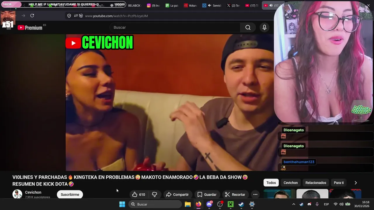Open Discord from the taskbar
Viewport: 374px width, 210px height.
tap(209, 204)
